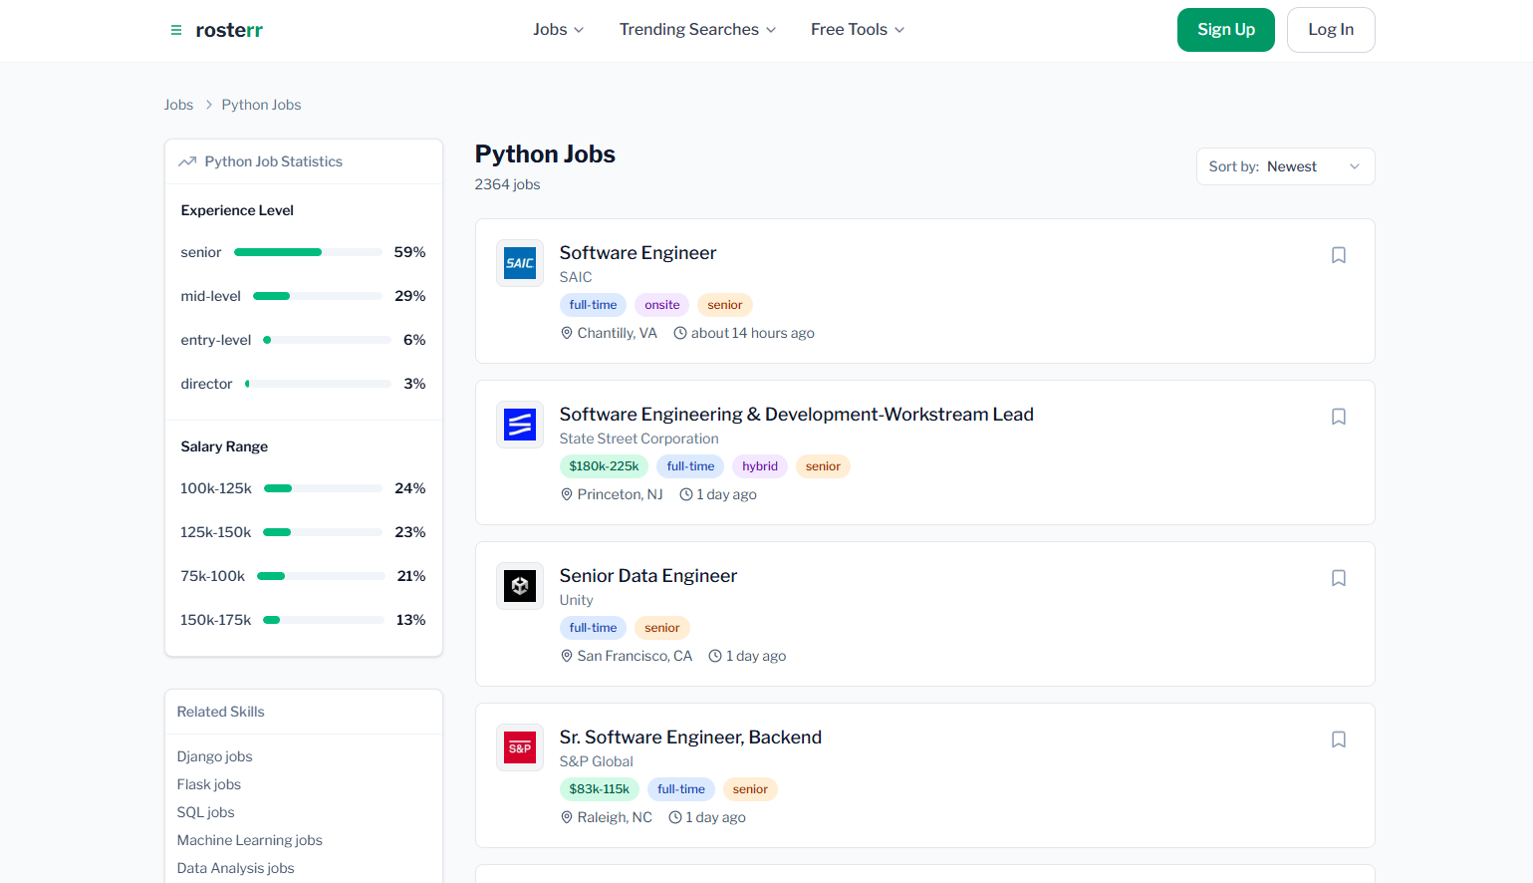Save the Unity Senior Data Engineer job
1533x883 pixels.
point(1339,578)
